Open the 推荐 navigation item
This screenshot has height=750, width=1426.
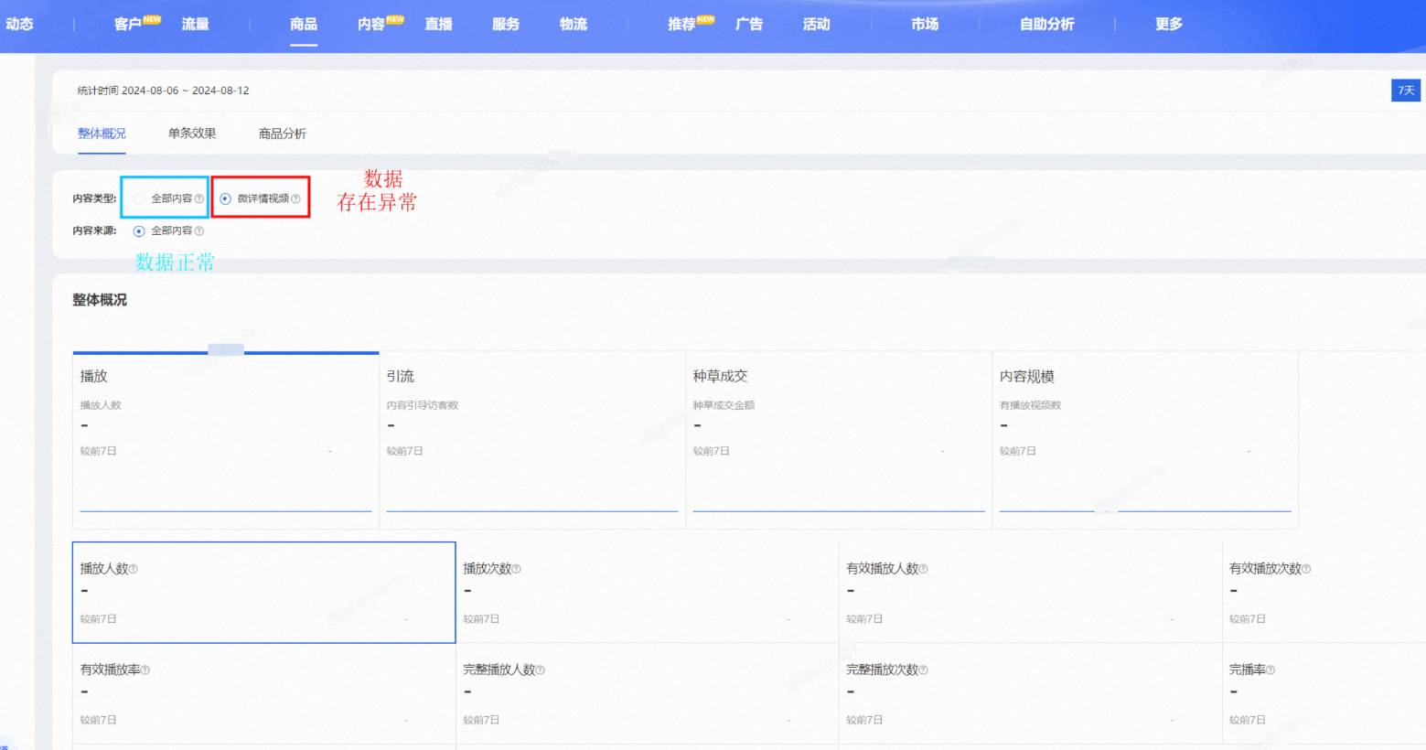click(x=681, y=24)
